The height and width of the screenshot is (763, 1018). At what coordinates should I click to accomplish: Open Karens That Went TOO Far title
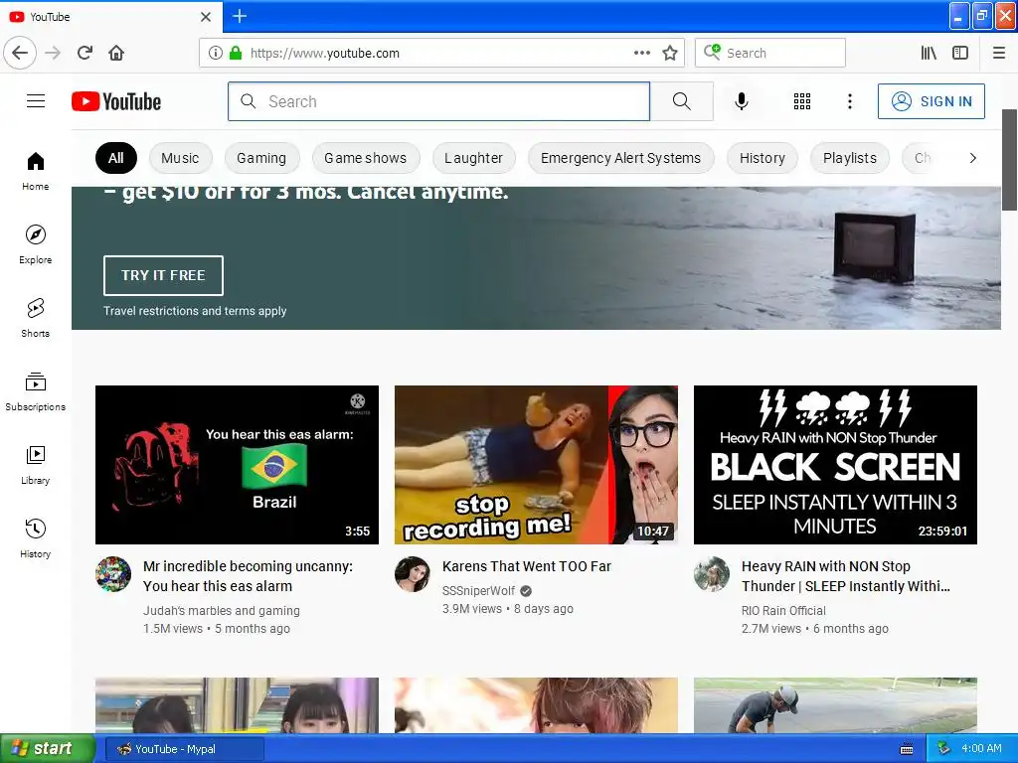527,565
